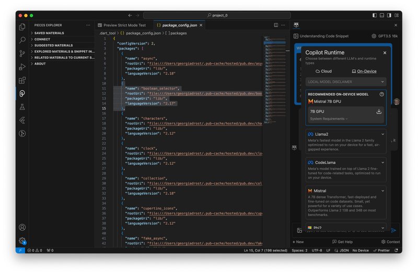Expand the Mistral model card

[382, 191]
